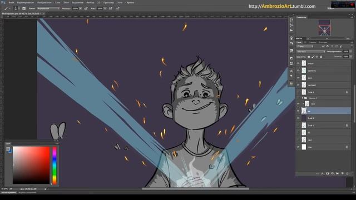Open the Справка menu

pyautogui.click(x=130, y=2)
